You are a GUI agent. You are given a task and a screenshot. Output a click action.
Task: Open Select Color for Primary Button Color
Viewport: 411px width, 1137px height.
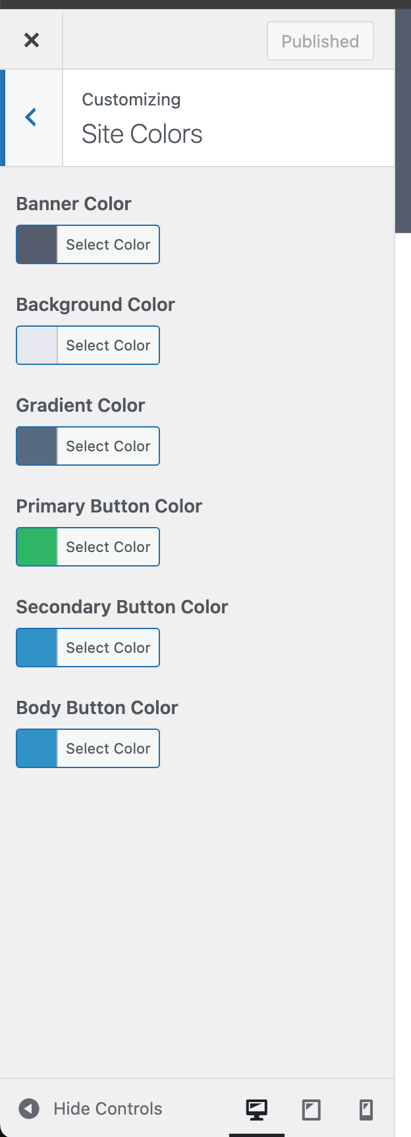pos(108,547)
